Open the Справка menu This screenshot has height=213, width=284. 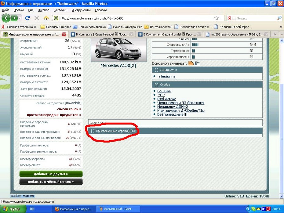[x=101, y=10]
